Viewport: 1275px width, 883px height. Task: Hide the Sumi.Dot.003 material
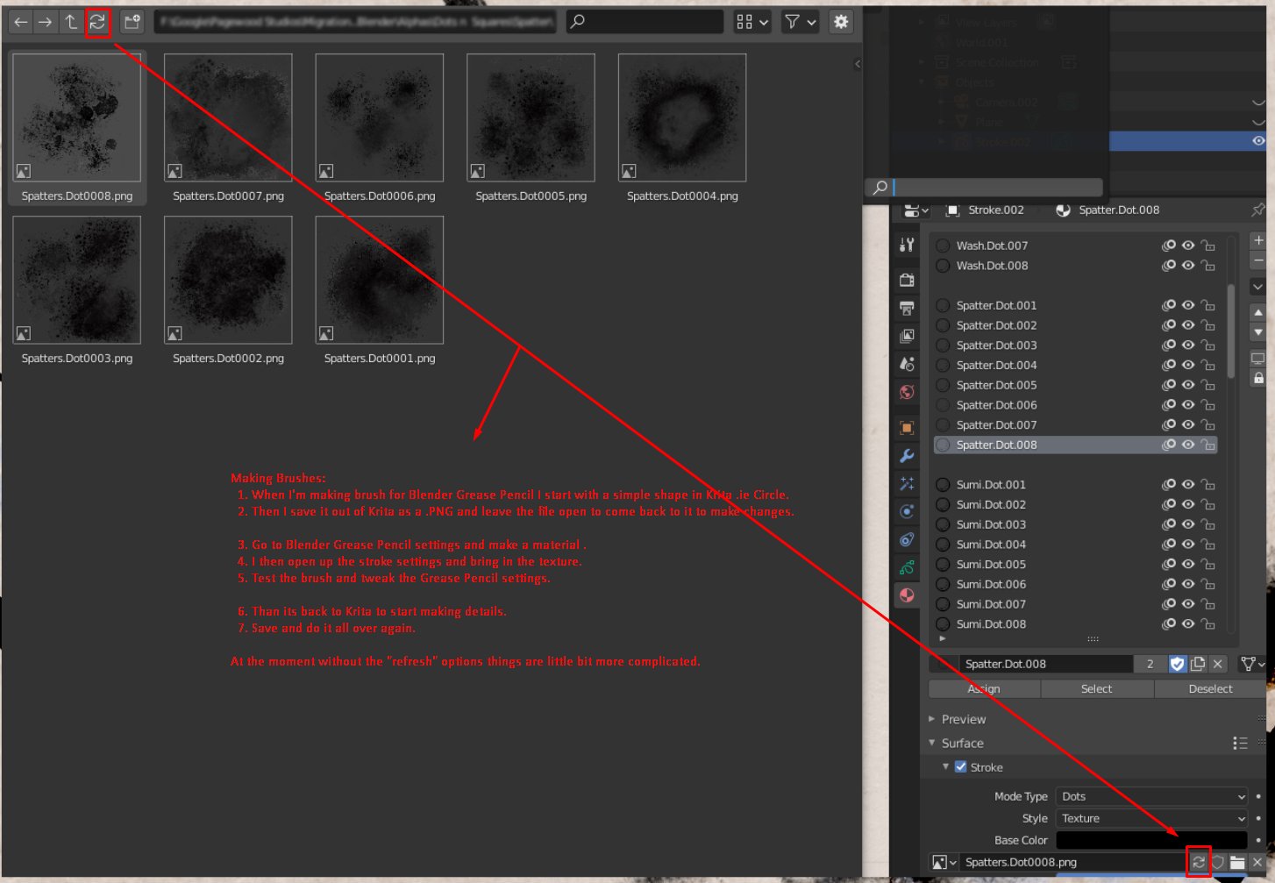pos(1188,524)
